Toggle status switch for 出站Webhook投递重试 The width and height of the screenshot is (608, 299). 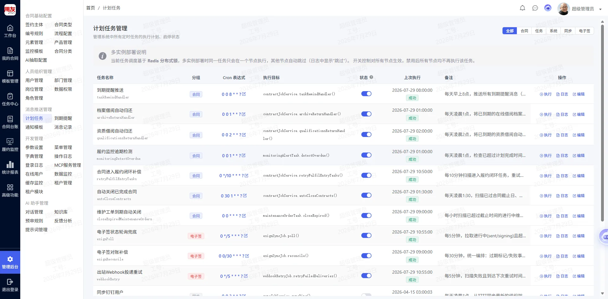click(x=366, y=276)
